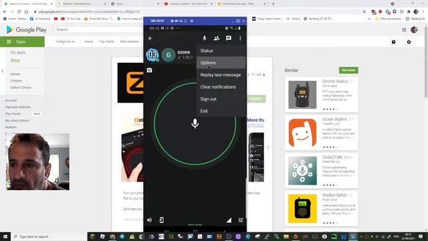Screen dimensions: 428x241
Task: Tap the phone audio-device icon at Zello's bottom bar
Action: point(162,220)
